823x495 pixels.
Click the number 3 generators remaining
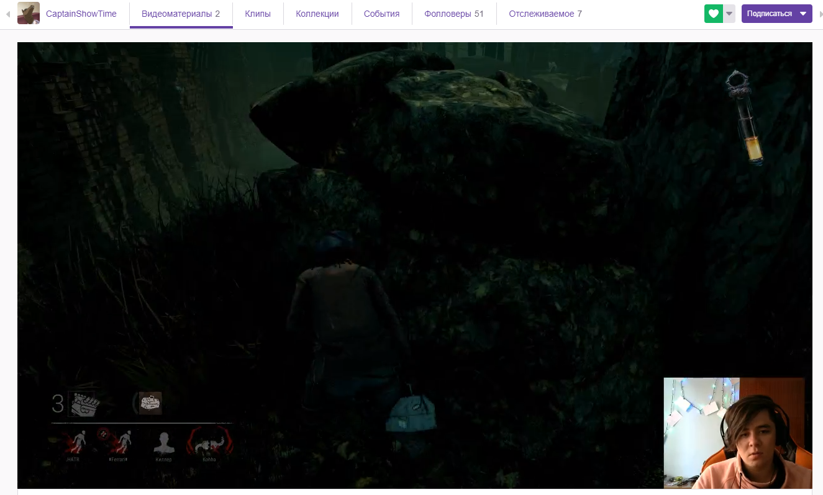tap(58, 404)
